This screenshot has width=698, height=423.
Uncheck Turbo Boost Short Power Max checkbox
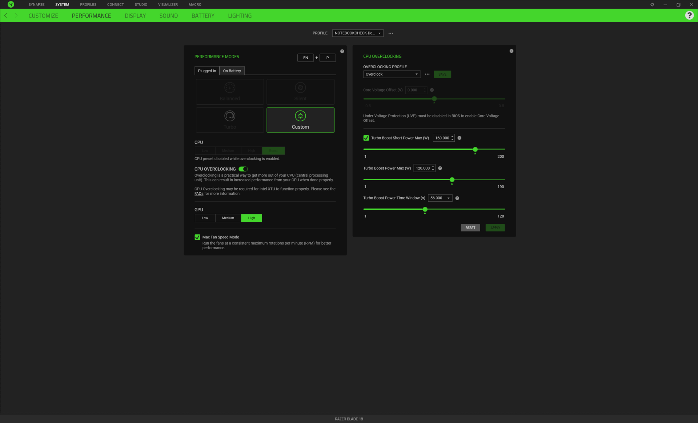366,138
